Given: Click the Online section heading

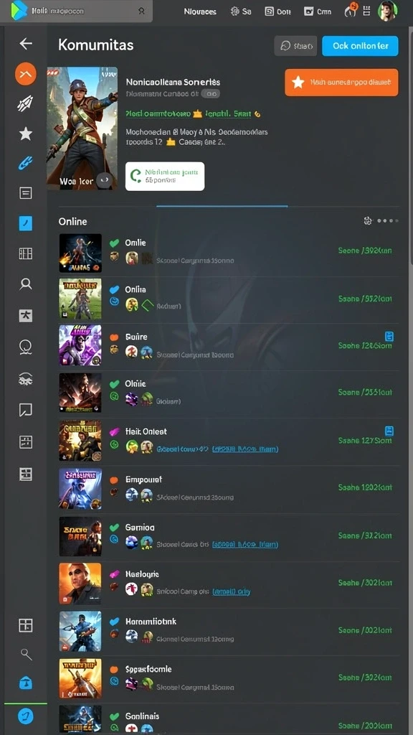Looking at the screenshot, I should click(x=72, y=221).
